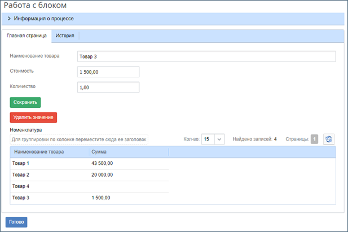Select the Главная страница tab
The image size is (348, 232).
[x=27, y=36]
